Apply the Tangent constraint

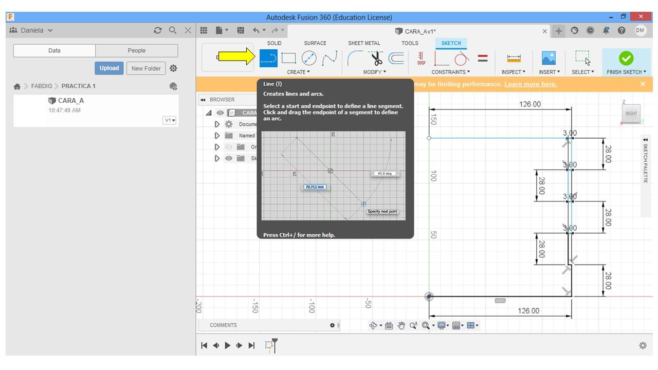click(462, 59)
